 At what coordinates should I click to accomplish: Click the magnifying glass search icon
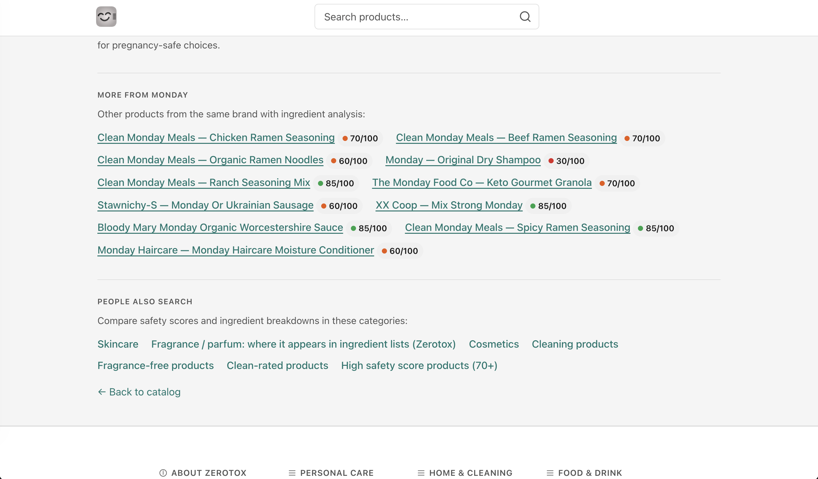coord(525,17)
